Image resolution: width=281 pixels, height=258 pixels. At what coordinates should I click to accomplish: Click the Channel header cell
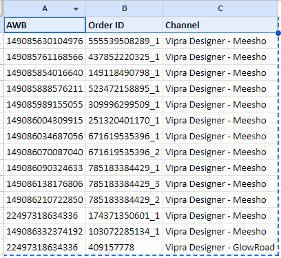pos(220,25)
